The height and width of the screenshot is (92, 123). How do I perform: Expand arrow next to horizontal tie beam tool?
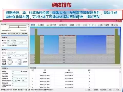[x=58, y=25]
